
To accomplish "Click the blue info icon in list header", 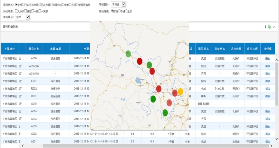I will pos(265,27).
